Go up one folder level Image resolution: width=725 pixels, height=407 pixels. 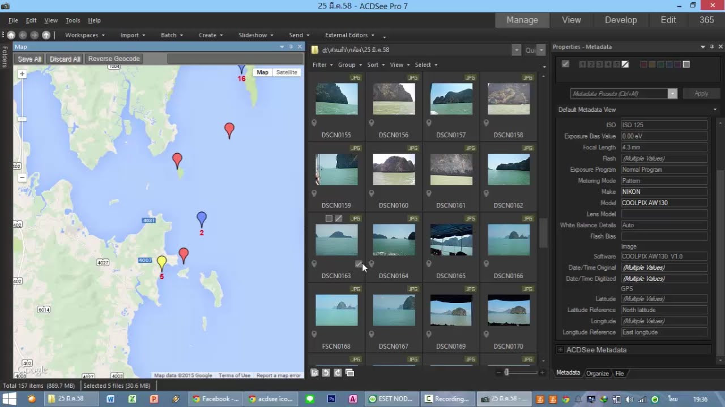pos(46,35)
